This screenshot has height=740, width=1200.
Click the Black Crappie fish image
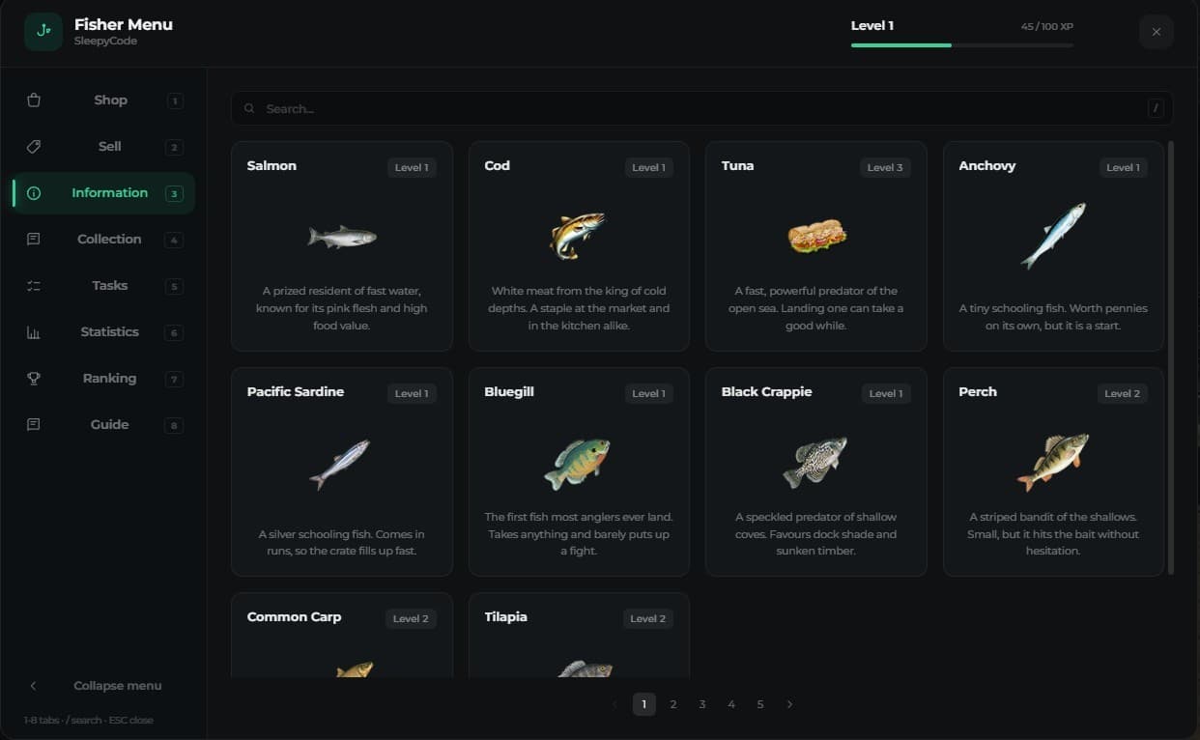[x=815, y=462]
